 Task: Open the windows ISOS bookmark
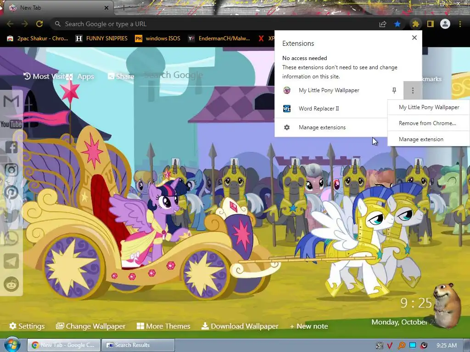[x=158, y=38]
